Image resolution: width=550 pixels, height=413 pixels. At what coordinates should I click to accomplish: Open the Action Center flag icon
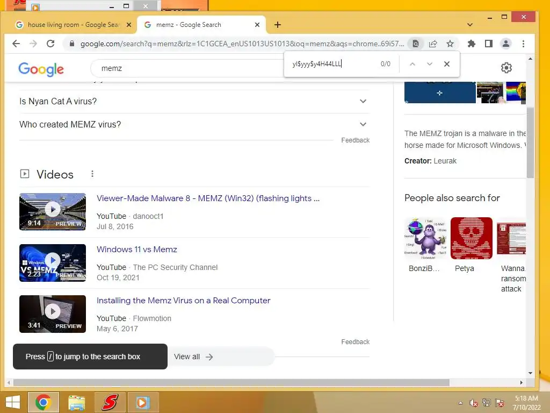tap(499, 403)
